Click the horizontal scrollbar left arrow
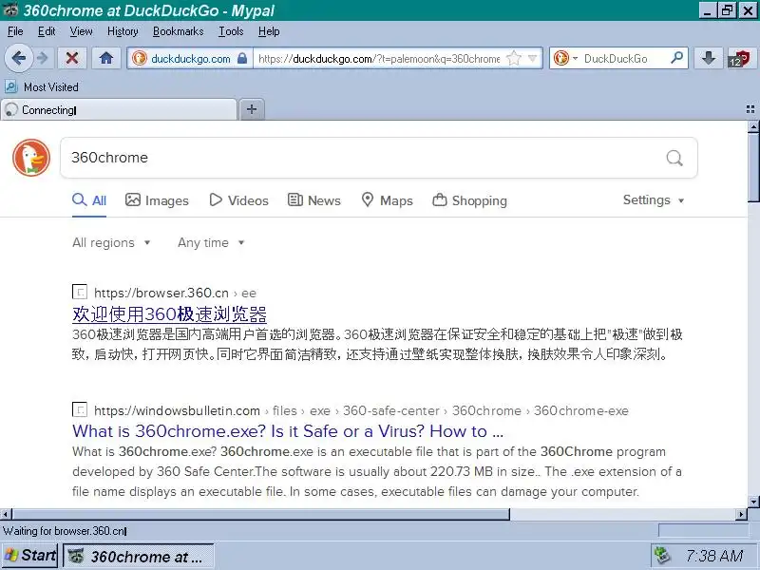 pos(6,514)
